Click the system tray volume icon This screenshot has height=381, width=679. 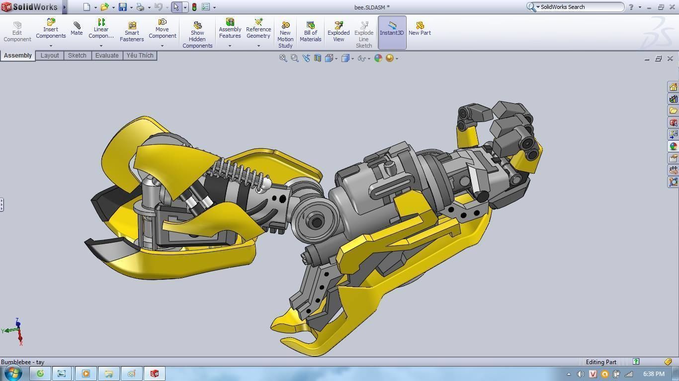(x=581, y=374)
